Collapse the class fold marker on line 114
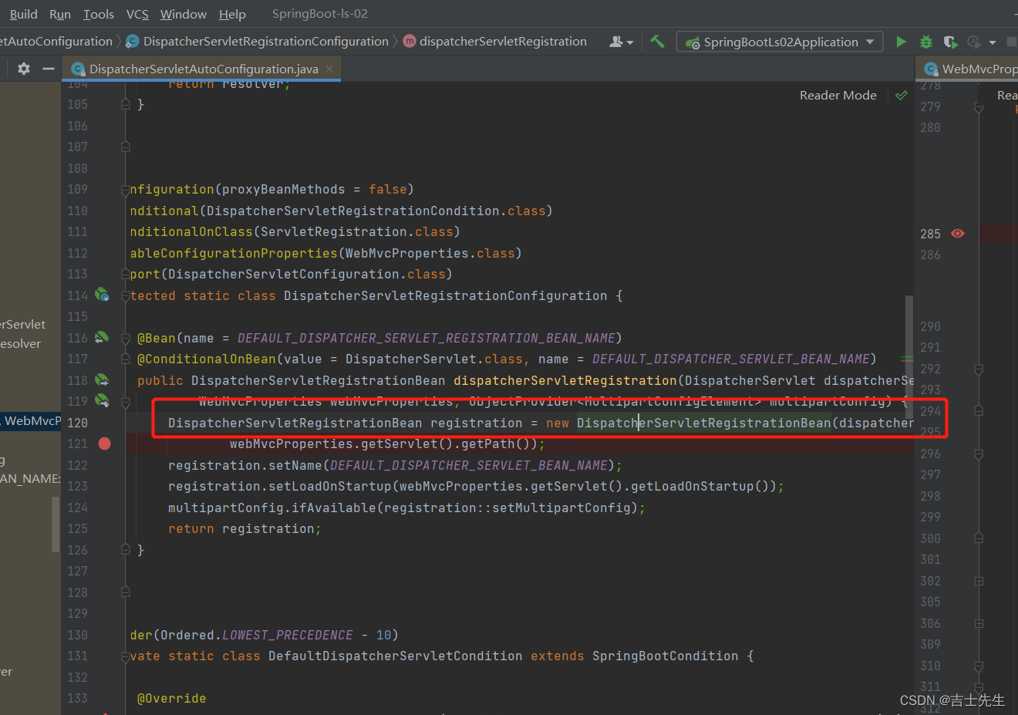1018x715 pixels. click(x=125, y=295)
